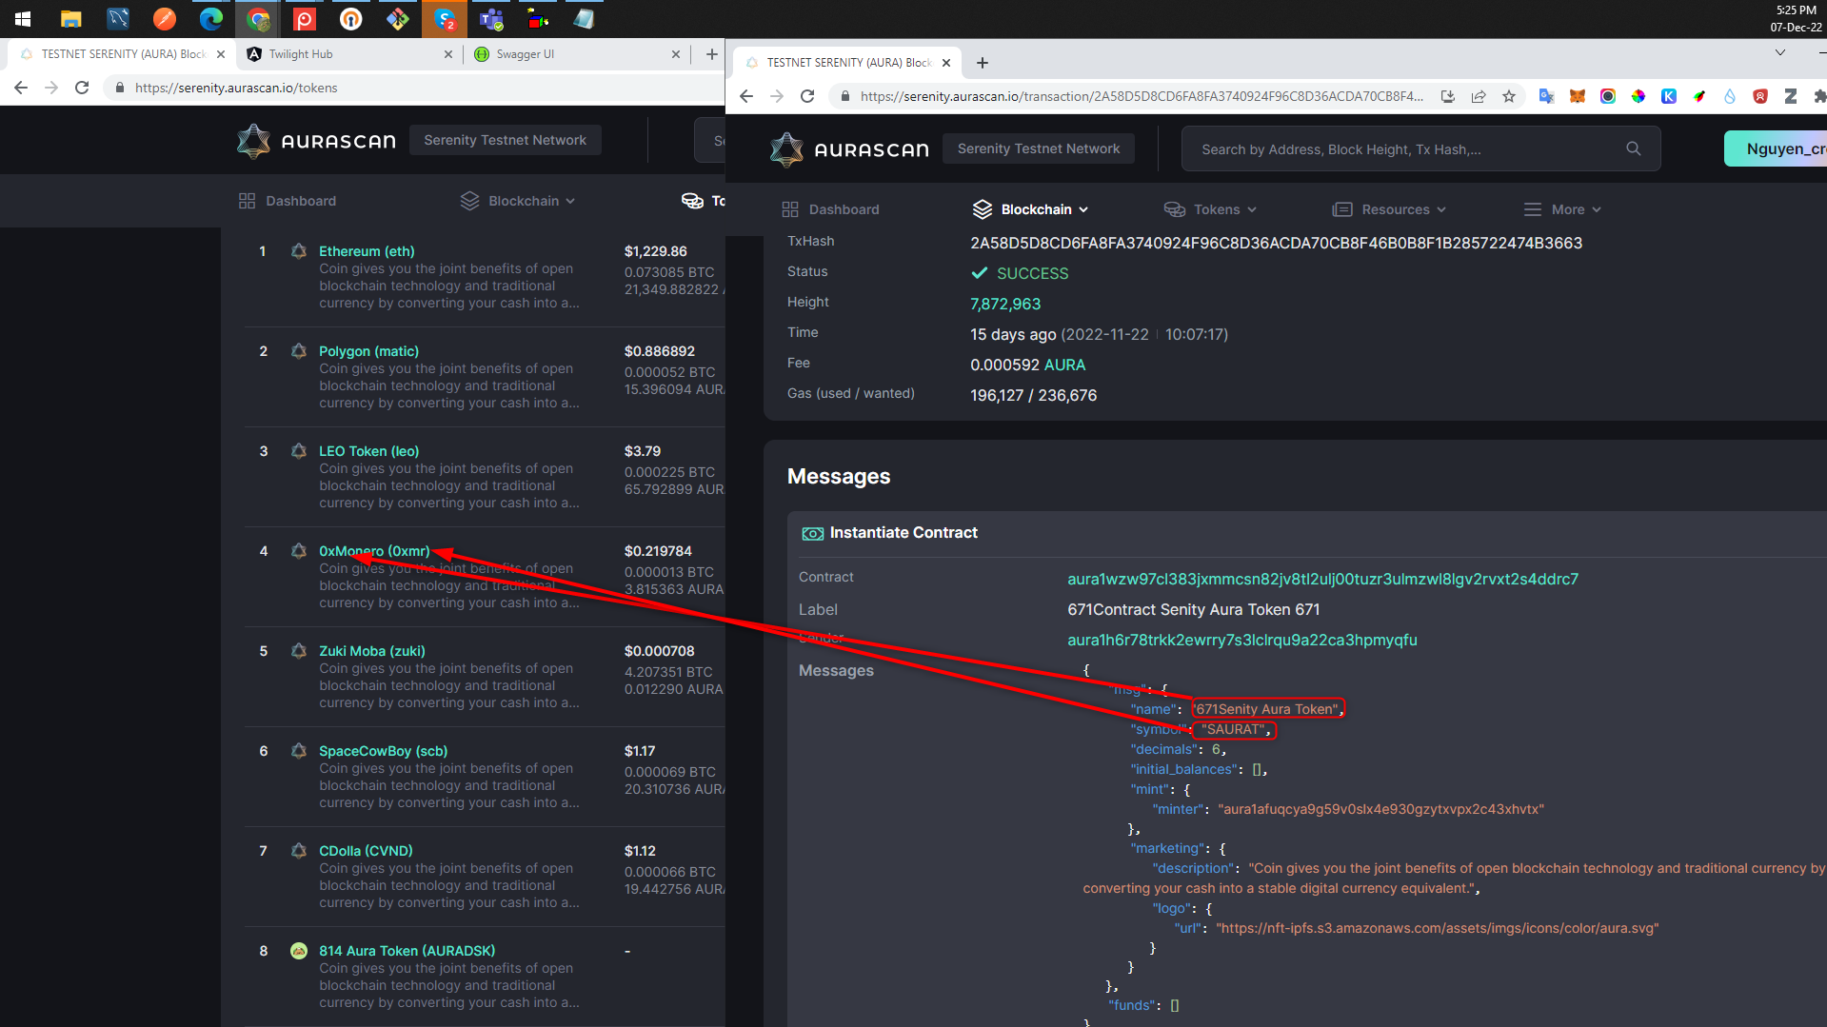Image resolution: width=1827 pixels, height=1027 pixels.
Task: Click Aurascan logo in right window
Action: tap(849, 149)
